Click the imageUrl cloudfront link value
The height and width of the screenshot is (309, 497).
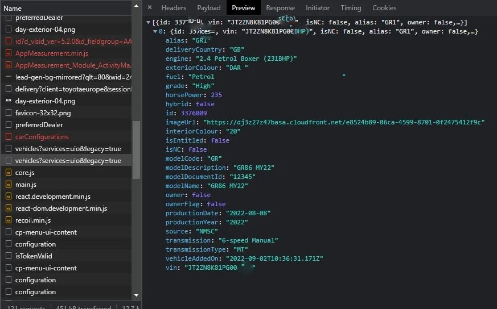point(344,122)
